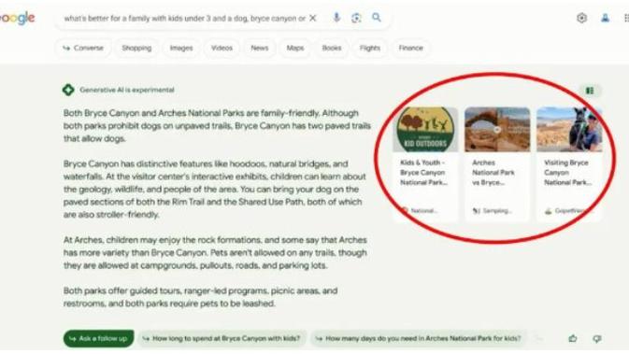
Task: Toggle the source layout view icon
Action: (590, 91)
